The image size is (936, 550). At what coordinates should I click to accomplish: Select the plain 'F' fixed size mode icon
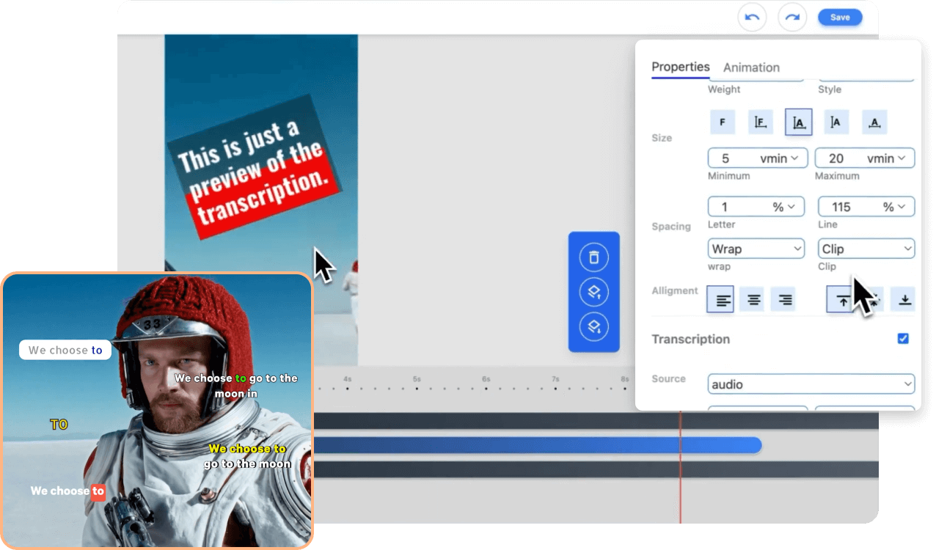point(723,122)
